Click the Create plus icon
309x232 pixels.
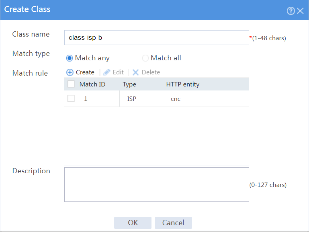tap(70, 72)
